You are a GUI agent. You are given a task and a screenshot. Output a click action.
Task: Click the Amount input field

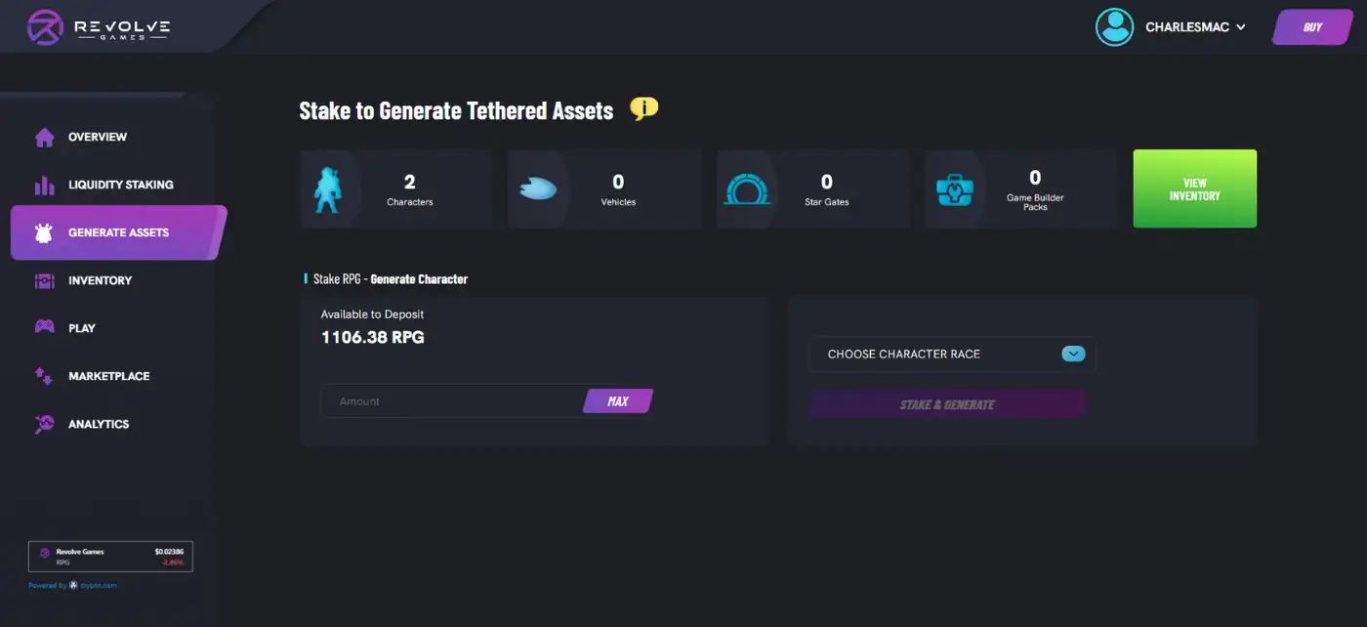pos(451,401)
